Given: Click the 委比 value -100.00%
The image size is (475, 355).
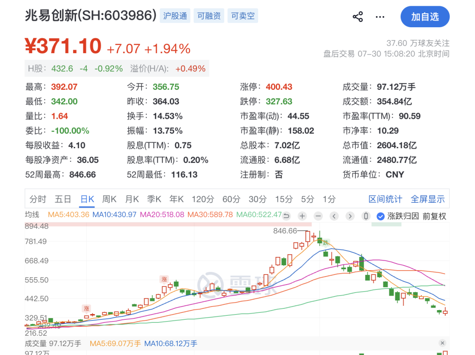Looking at the screenshot, I should point(70,131).
